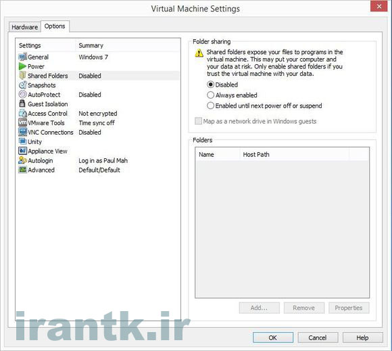This screenshot has width=392, height=351.
Task: Select the AutoProtect row label
Action: (x=44, y=95)
